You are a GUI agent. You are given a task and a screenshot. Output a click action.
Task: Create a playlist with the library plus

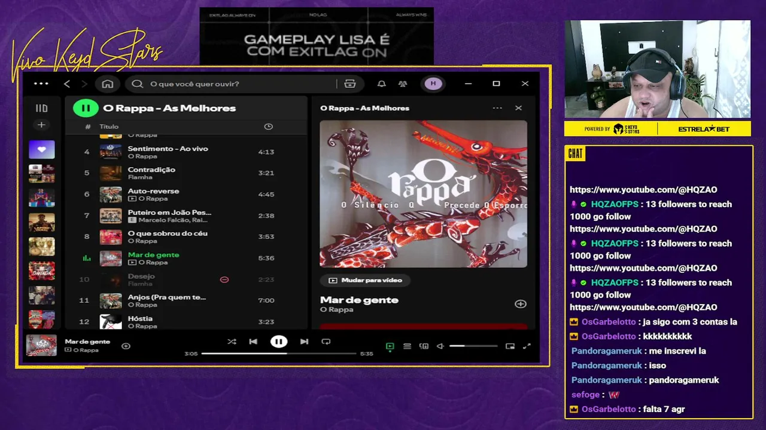pyautogui.click(x=41, y=125)
